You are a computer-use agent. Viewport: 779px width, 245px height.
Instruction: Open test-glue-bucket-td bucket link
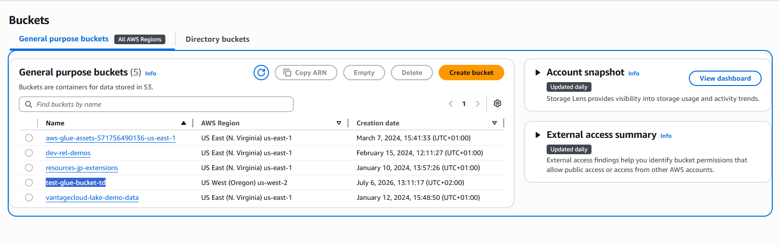(x=76, y=183)
